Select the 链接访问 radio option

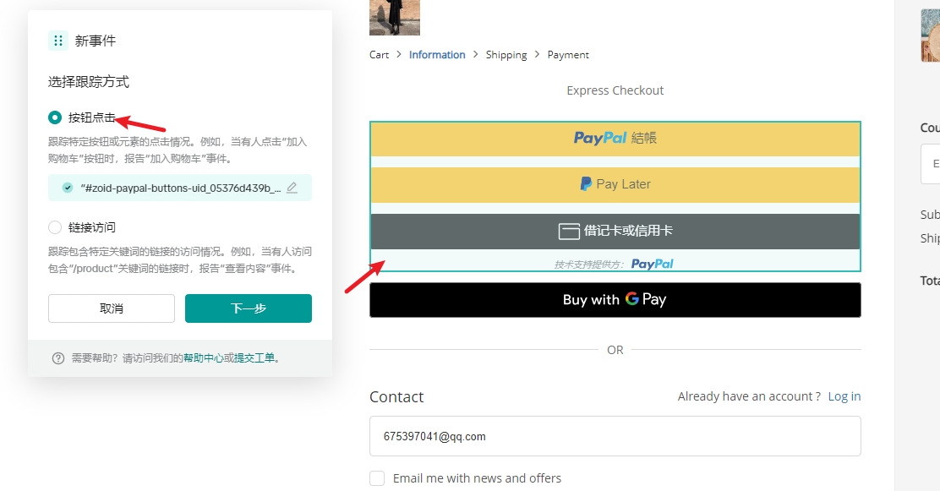(55, 227)
